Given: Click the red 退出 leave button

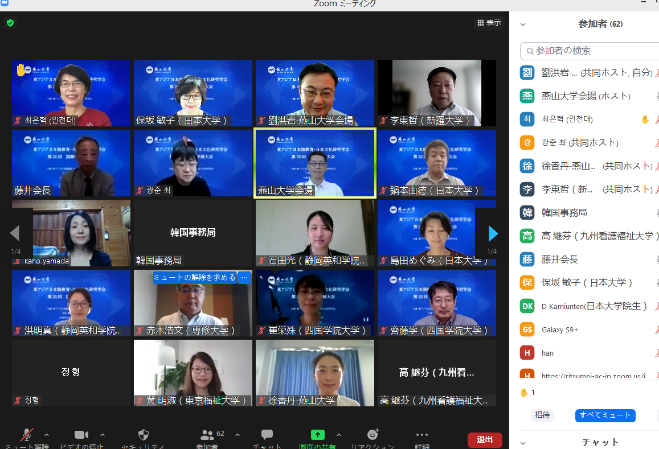Looking at the screenshot, I should pyautogui.click(x=485, y=439).
